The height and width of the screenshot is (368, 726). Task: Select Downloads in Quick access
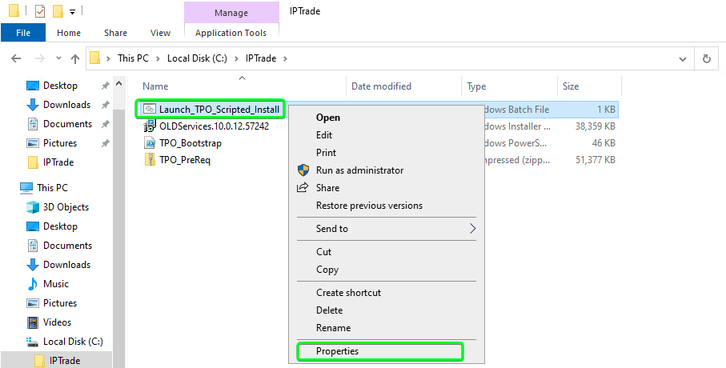[66, 105]
